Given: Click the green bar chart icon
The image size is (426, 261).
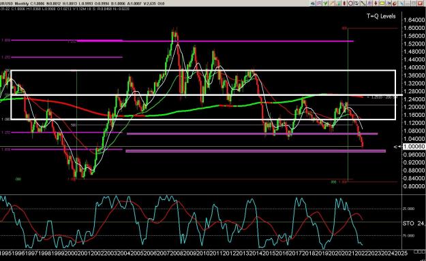Looking at the screenshot, I should (x=339, y=3).
